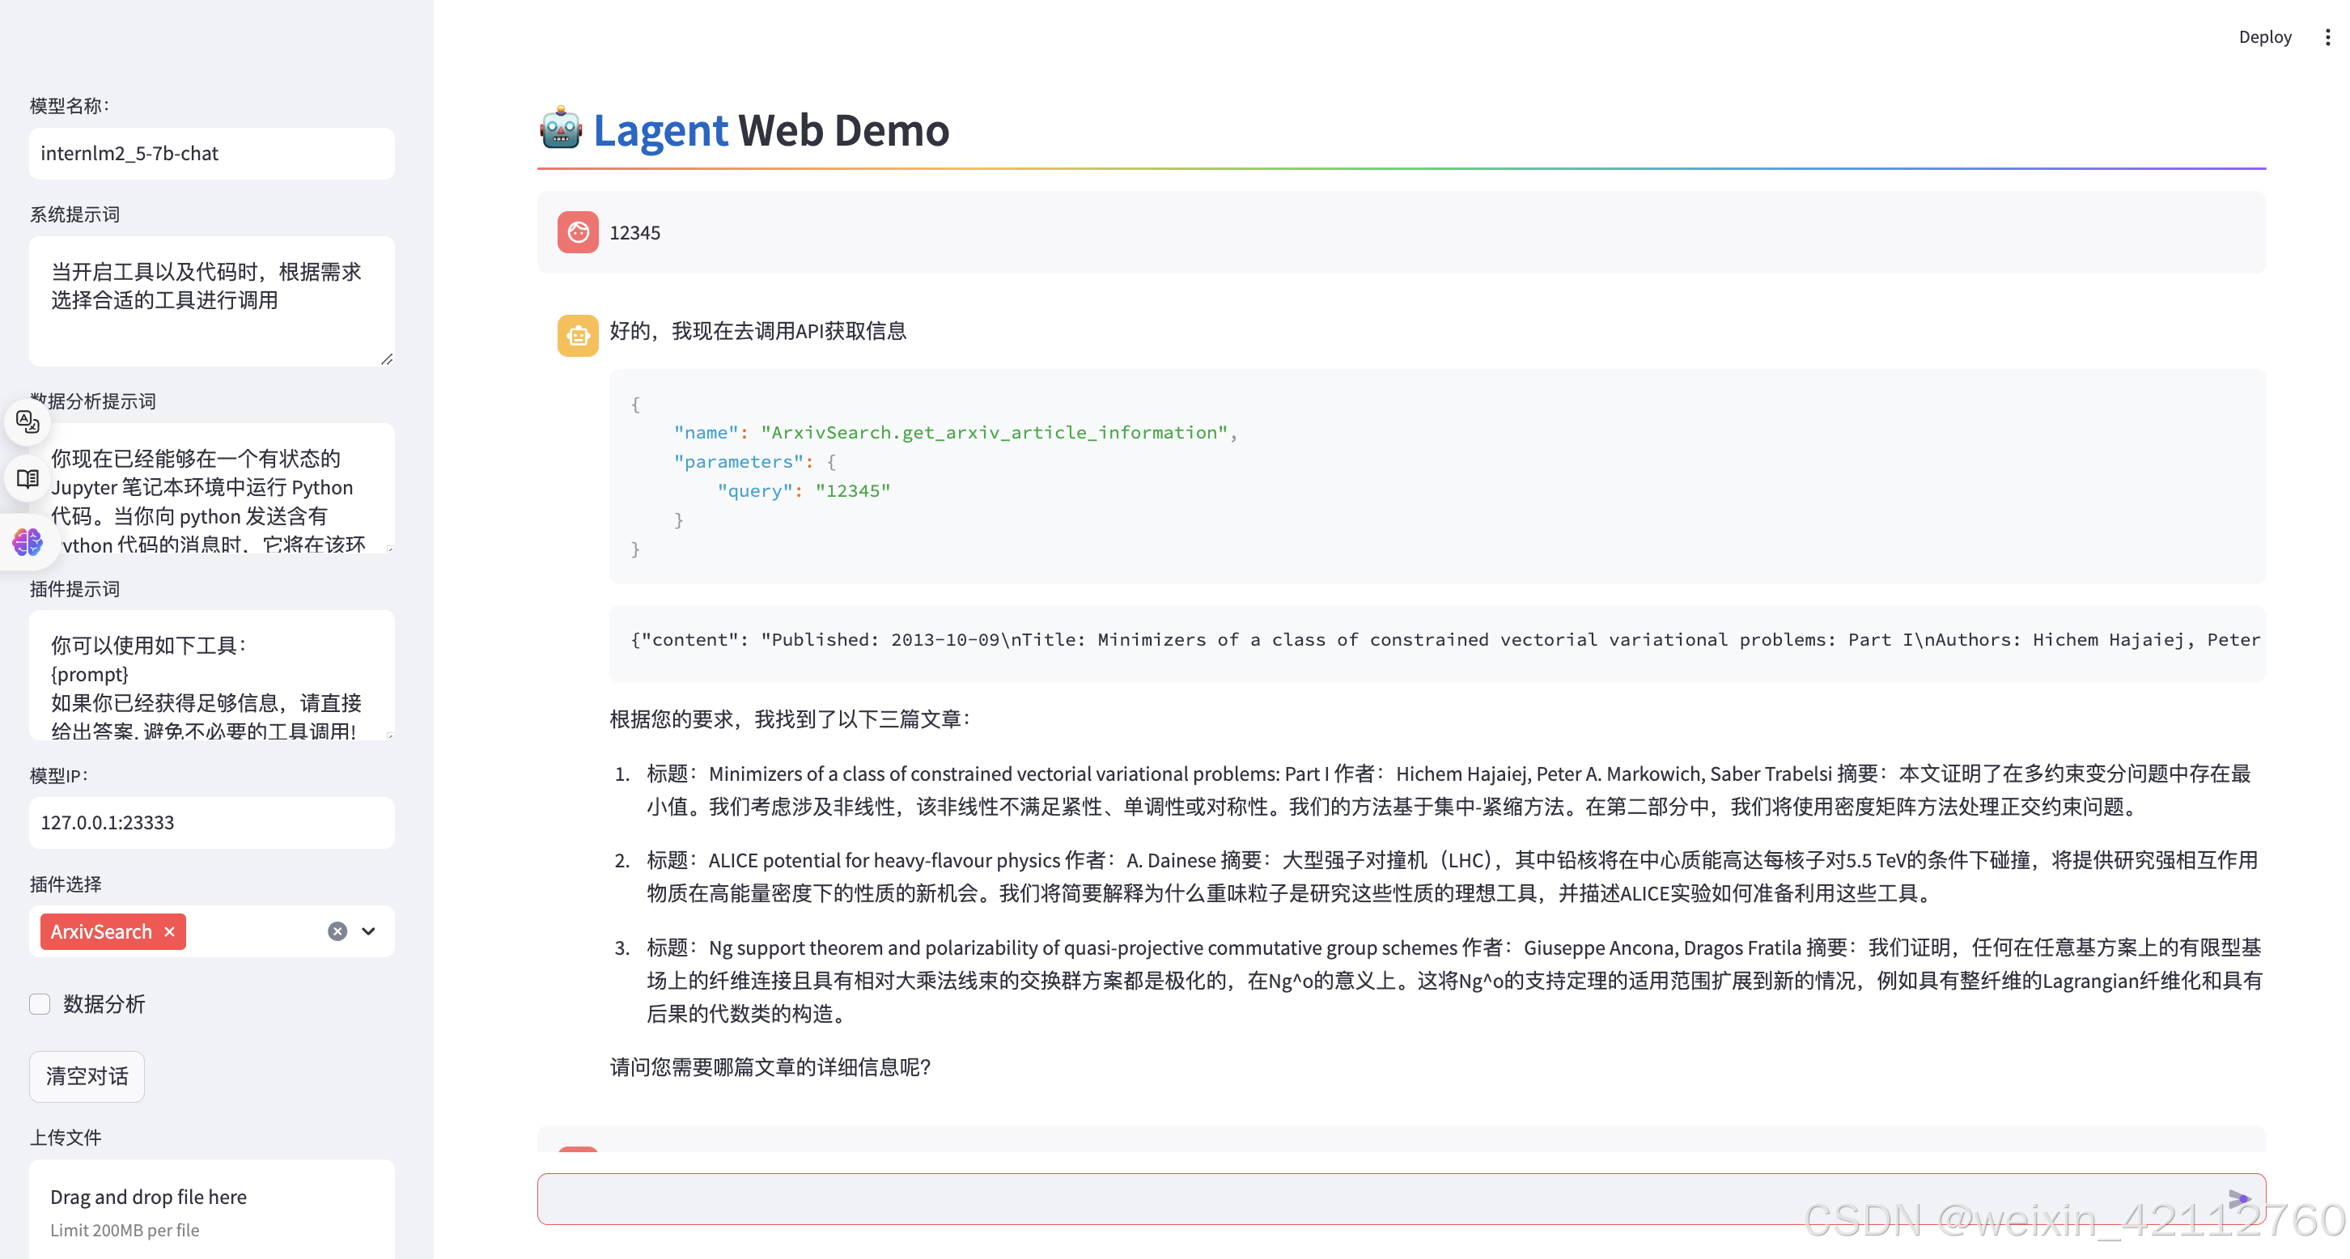Focus the 模型名称 input field
The image size is (2350, 1259).
coord(212,153)
